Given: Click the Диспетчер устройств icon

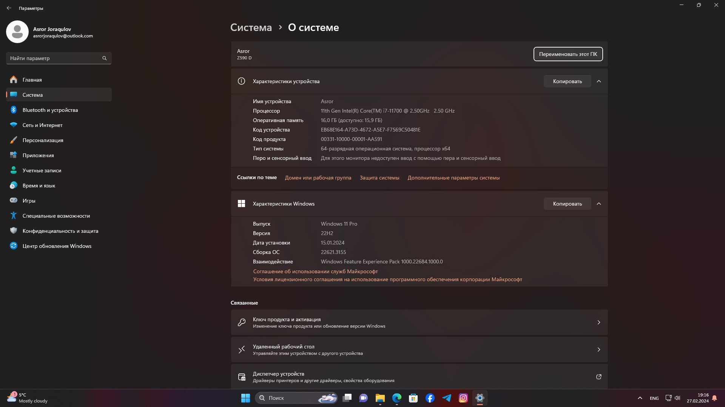Looking at the screenshot, I should 242,377.
